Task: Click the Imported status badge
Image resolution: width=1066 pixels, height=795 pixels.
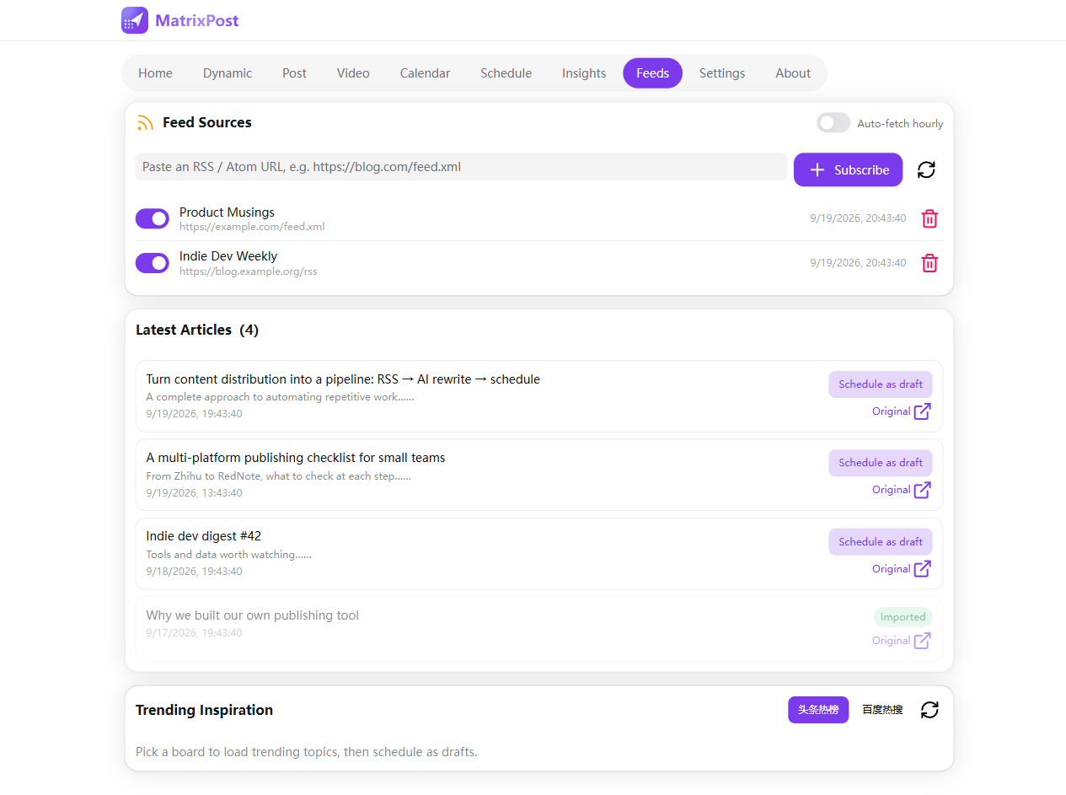Action: (x=903, y=617)
